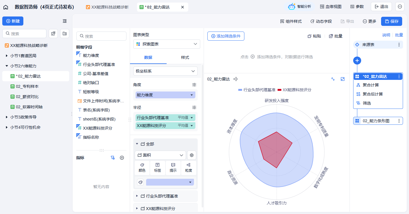Collapse the 全部 marks section
This screenshot has height=214, width=409.
pos(137,144)
